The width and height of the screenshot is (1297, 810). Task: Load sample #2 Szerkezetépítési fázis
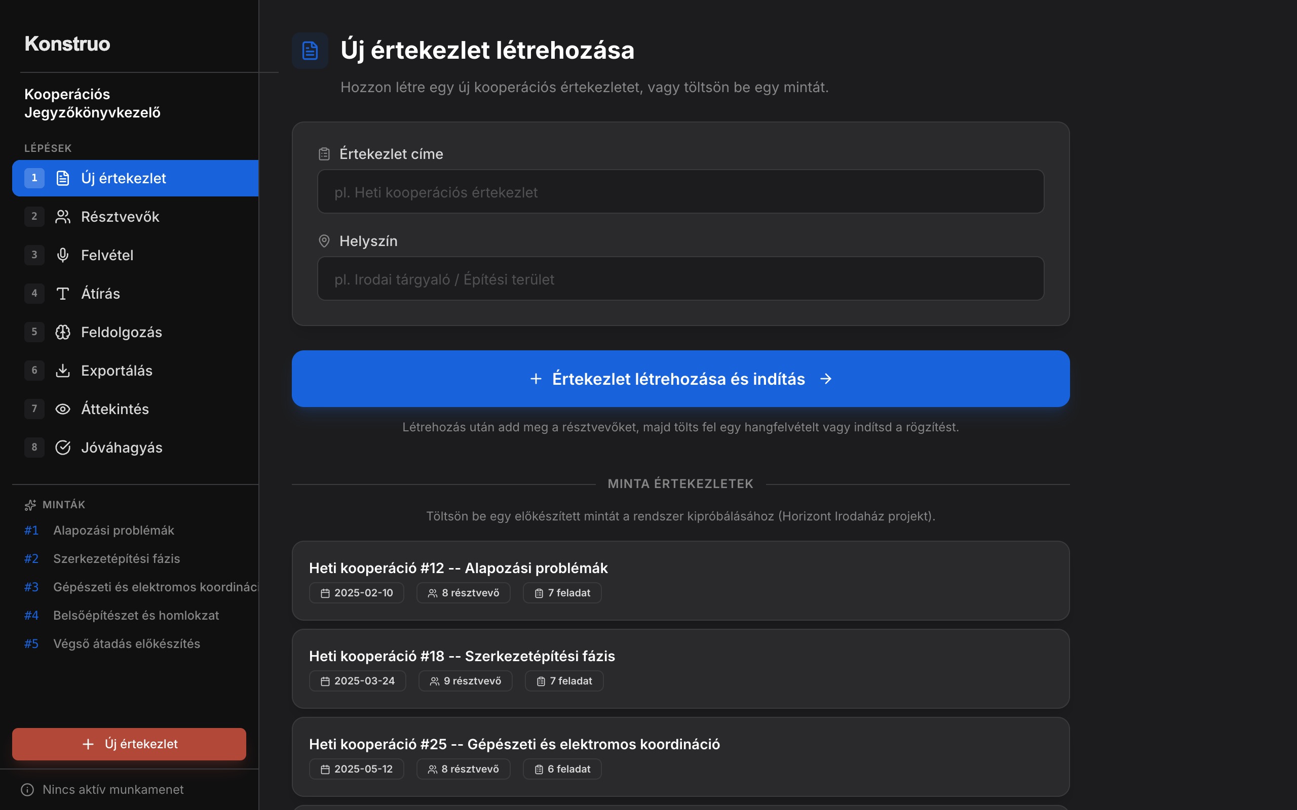point(136,559)
